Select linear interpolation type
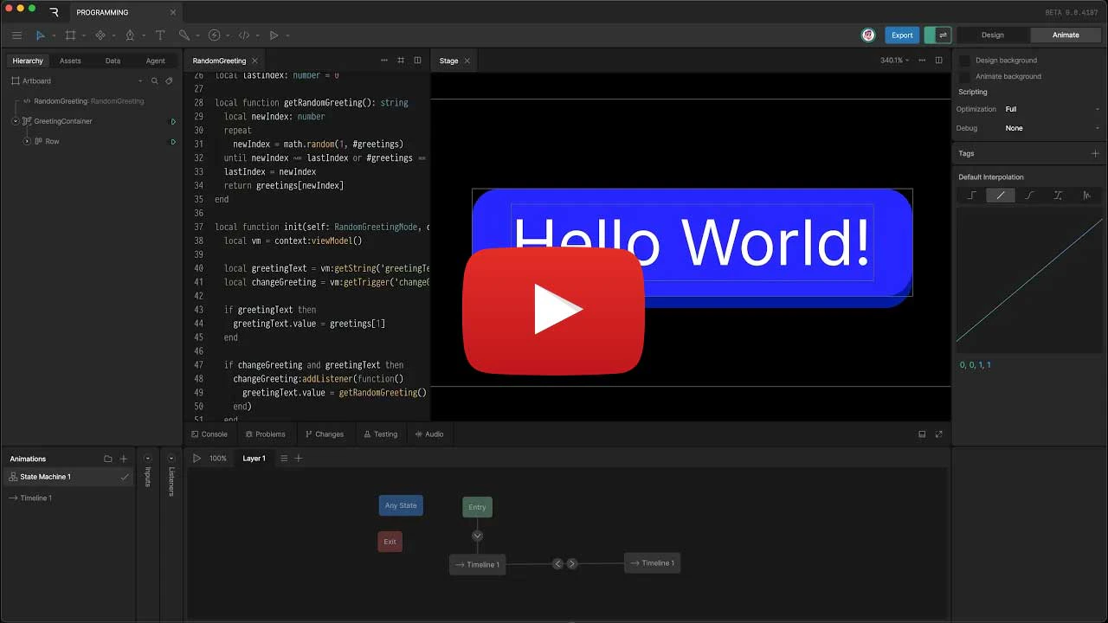 coord(1000,196)
